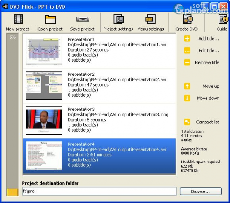Select the Presentation3 video thumbnail
Viewport: 230px width, 203px height.
point(44,121)
